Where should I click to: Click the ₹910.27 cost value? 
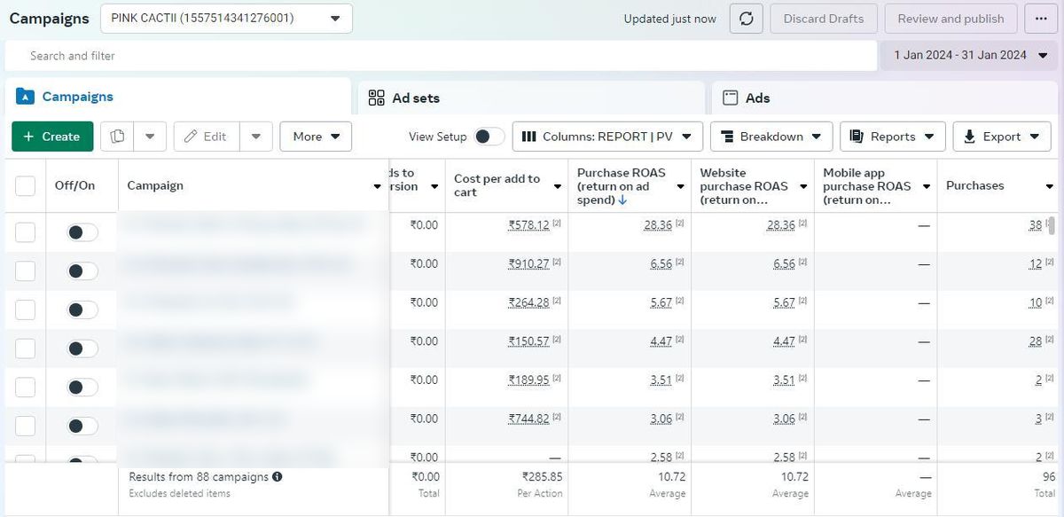click(x=528, y=264)
